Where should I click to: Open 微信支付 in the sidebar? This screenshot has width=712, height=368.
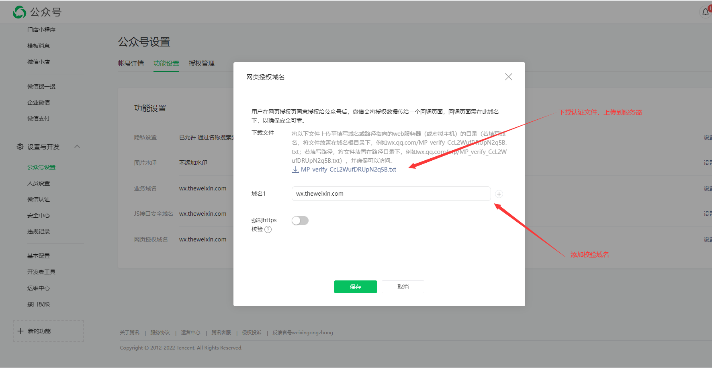(x=39, y=119)
